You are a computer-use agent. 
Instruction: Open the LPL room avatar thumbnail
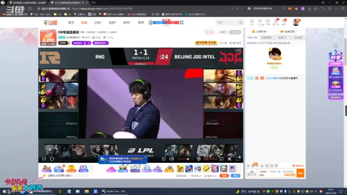click(48, 38)
